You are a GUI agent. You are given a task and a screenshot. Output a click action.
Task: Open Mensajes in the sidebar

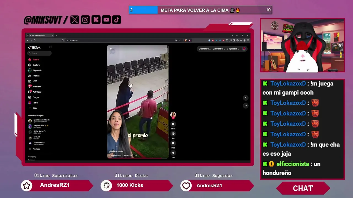pyautogui.click(x=35, y=87)
